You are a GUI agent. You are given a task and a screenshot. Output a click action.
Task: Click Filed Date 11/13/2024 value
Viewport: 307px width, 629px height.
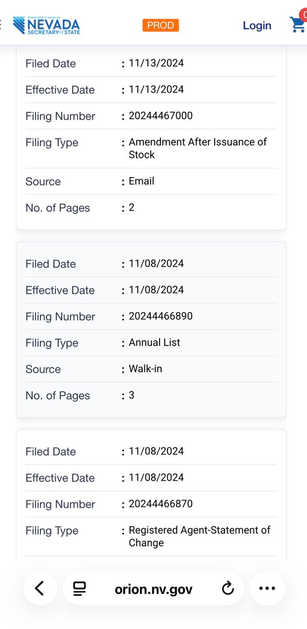[x=156, y=63]
